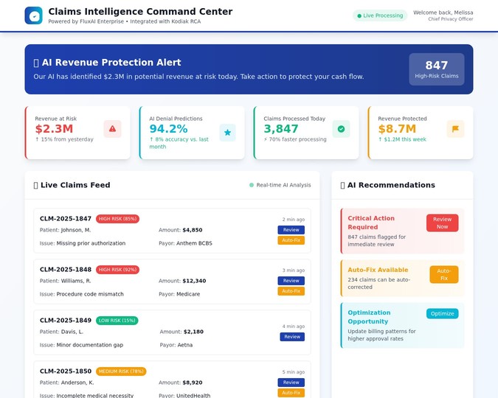
Task: Click patient Davis, L.
Action: [72, 332]
